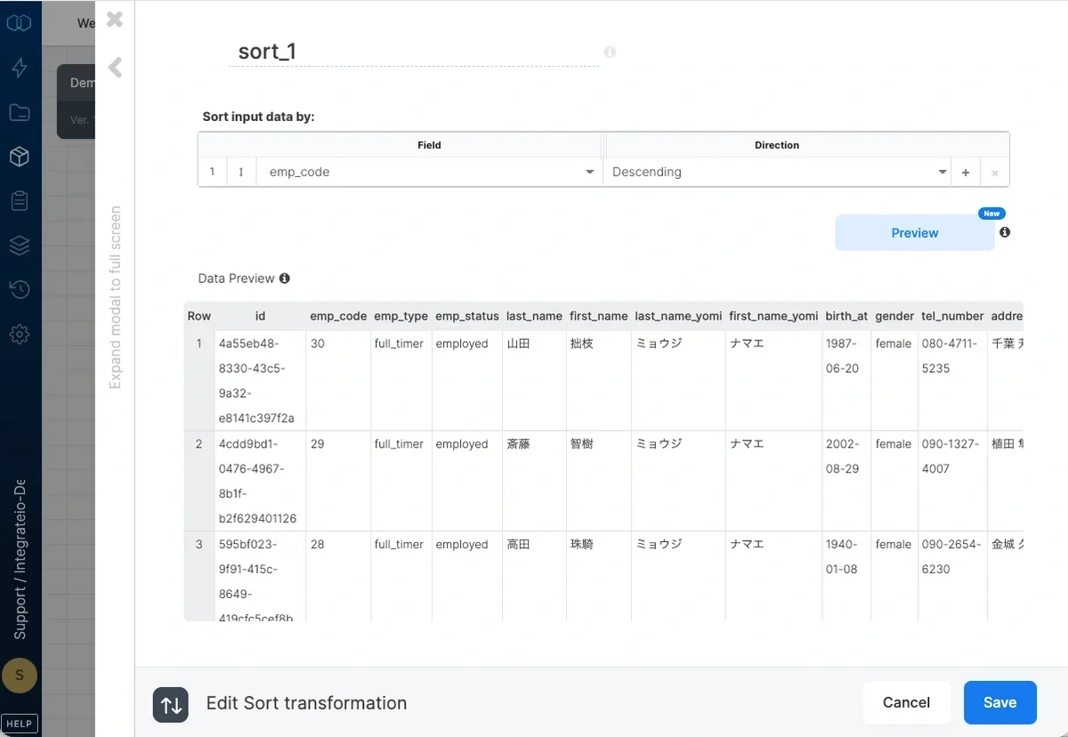This screenshot has width=1068, height=737.
Task: Remove the sort row with the x icon
Action: tap(995, 173)
